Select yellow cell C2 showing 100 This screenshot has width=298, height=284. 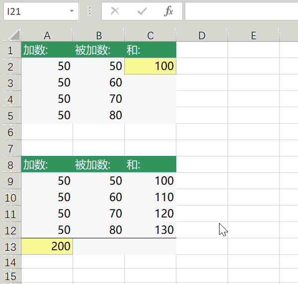[x=150, y=67]
